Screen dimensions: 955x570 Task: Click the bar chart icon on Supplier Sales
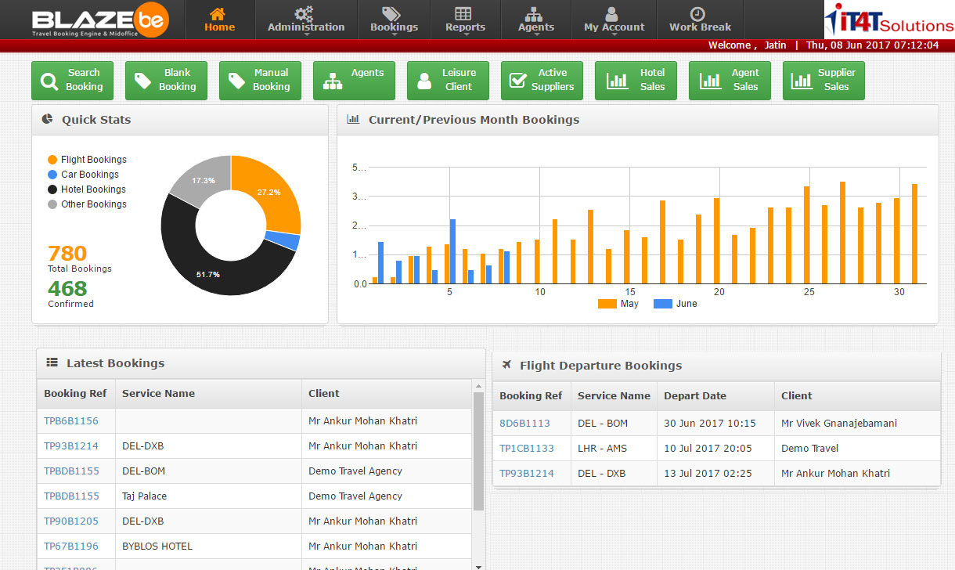coord(802,81)
